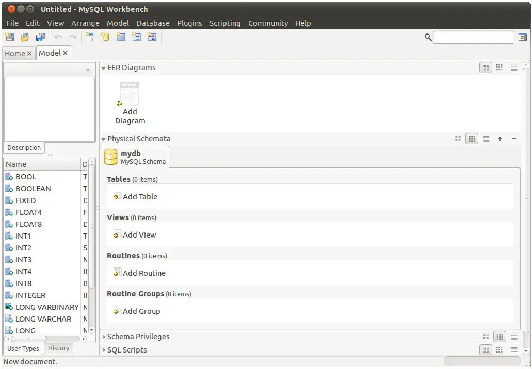Save the model with the floppy disk icon
Screen dimensions: 532x369
click(x=40, y=37)
